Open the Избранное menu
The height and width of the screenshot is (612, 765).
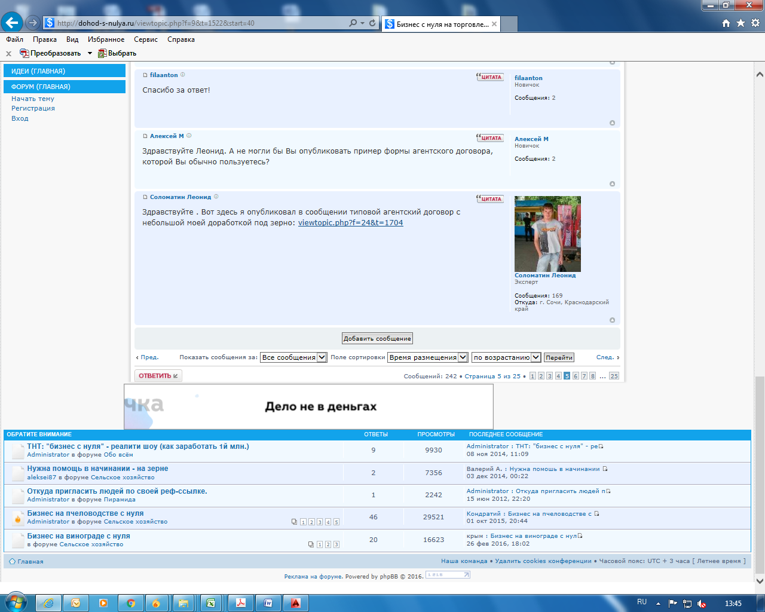[106, 39]
